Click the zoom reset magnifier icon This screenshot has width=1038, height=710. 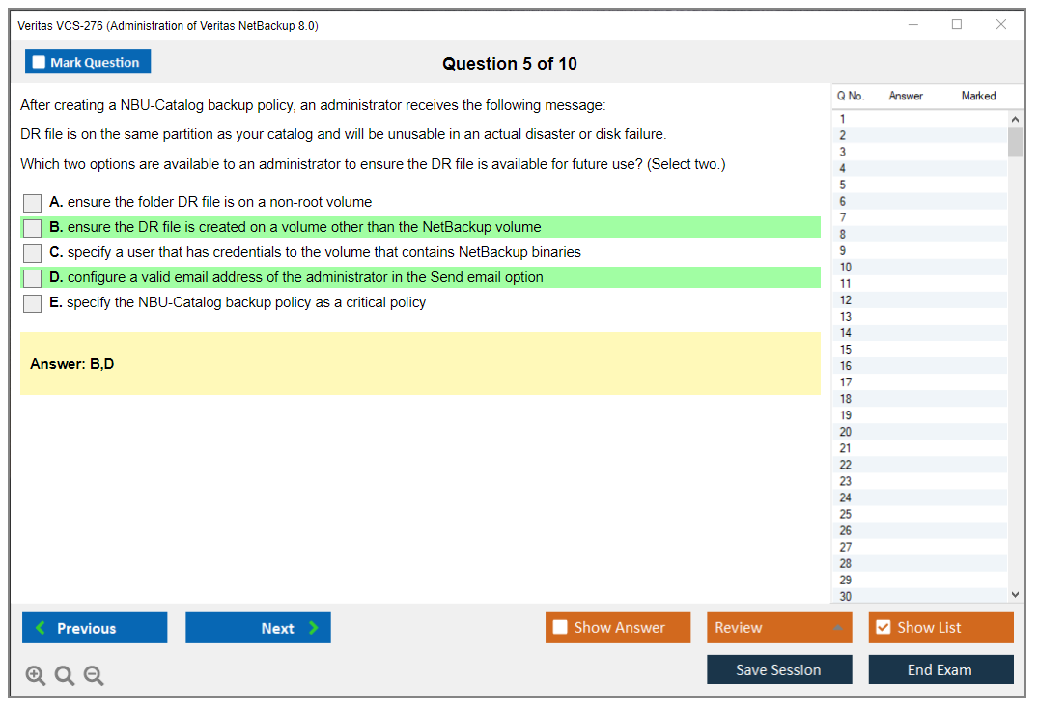pyautogui.click(x=65, y=676)
